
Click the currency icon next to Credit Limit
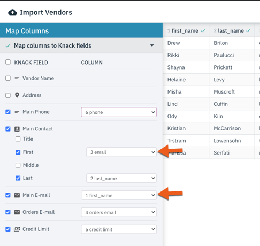coord(17,229)
